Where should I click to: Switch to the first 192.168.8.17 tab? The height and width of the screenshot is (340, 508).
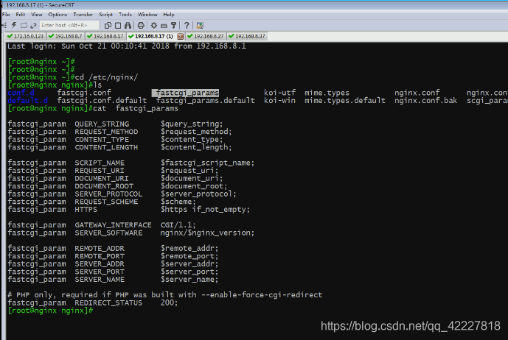[x=105, y=36]
